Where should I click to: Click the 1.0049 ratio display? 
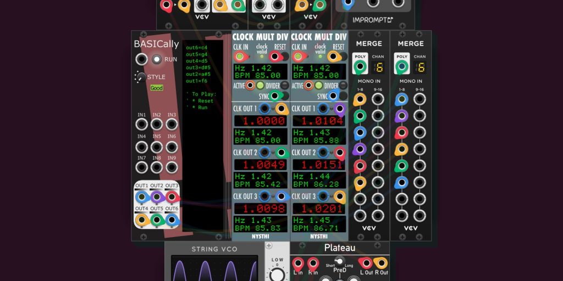tap(261, 165)
